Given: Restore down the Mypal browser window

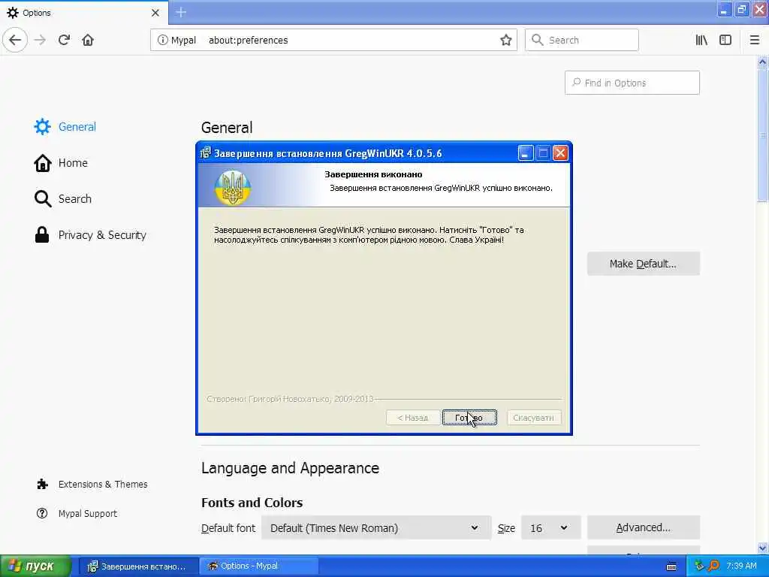Looking at the screenshot, I should tap(741, 11).
